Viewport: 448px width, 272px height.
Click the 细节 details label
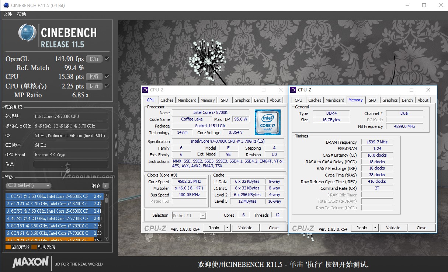pos(96,186)
